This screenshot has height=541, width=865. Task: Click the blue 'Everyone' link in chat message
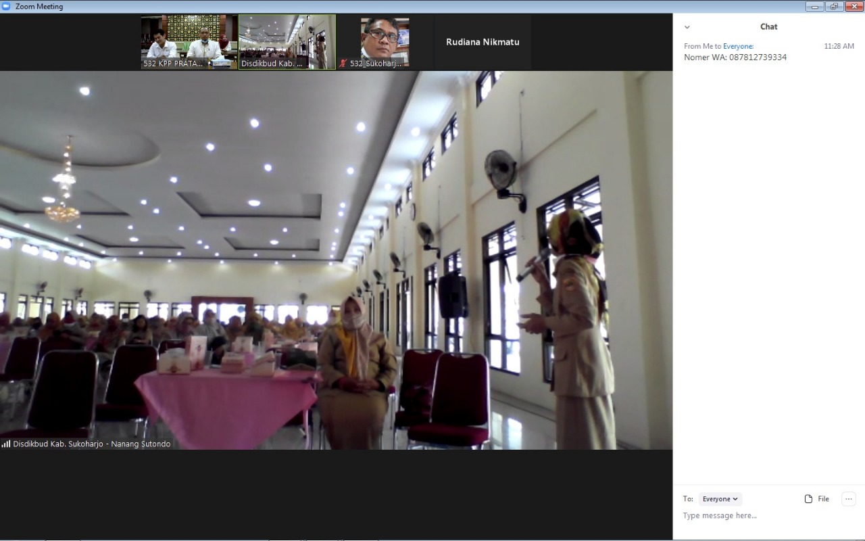(737, 46)
